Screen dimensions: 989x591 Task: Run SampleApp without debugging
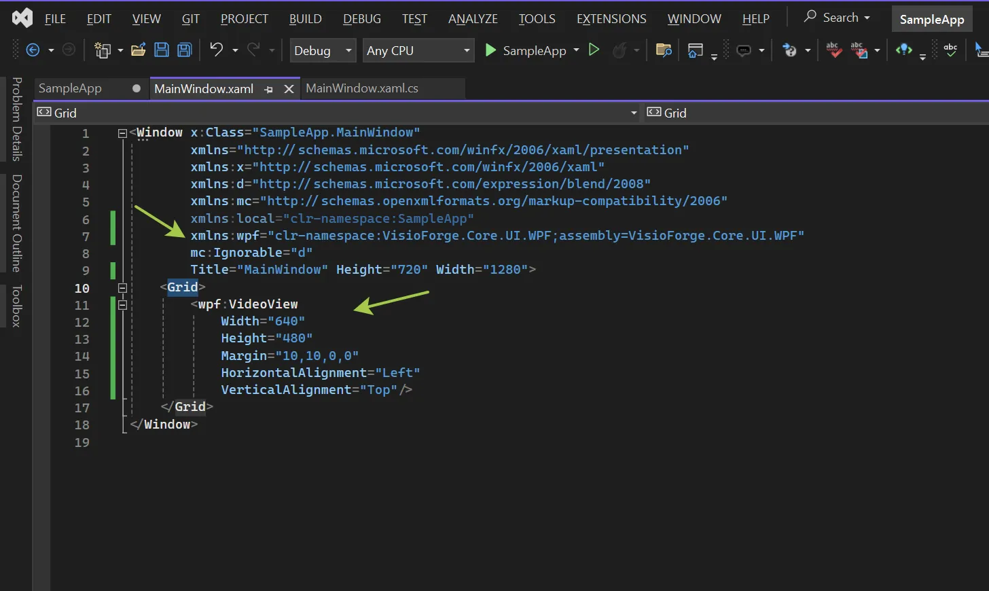[594, 50]
